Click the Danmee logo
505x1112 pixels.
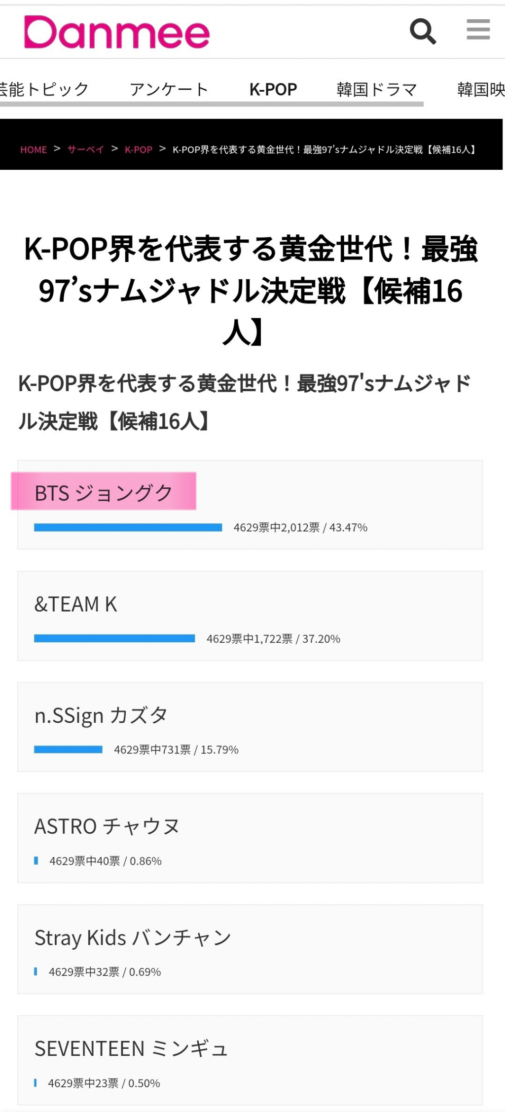[x=117, y=32]
